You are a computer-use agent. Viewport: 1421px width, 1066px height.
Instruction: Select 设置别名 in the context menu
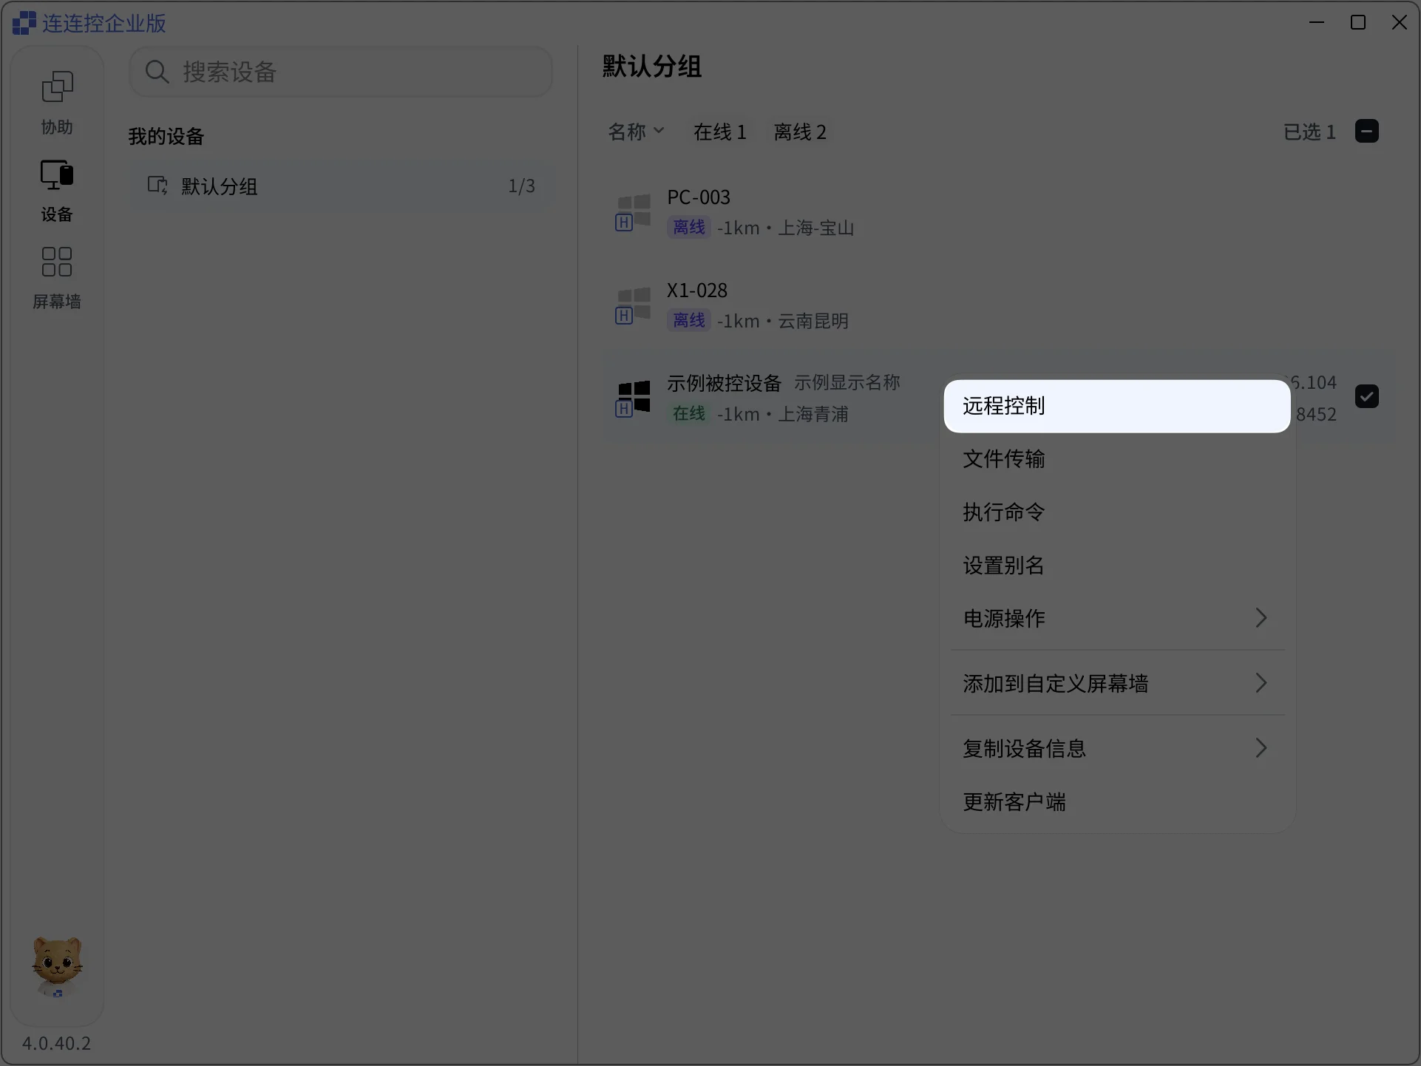(x=1117, y=566)
